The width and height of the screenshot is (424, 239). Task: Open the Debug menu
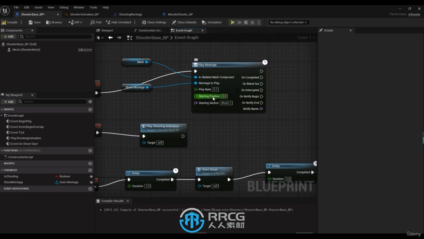[64, 7]
